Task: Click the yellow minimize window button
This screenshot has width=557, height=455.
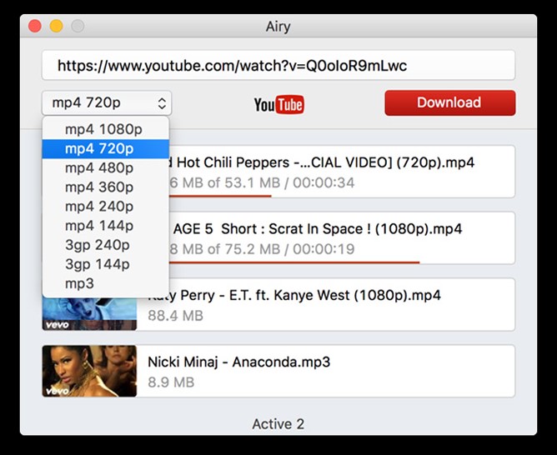Action: (x=56, y=26)
